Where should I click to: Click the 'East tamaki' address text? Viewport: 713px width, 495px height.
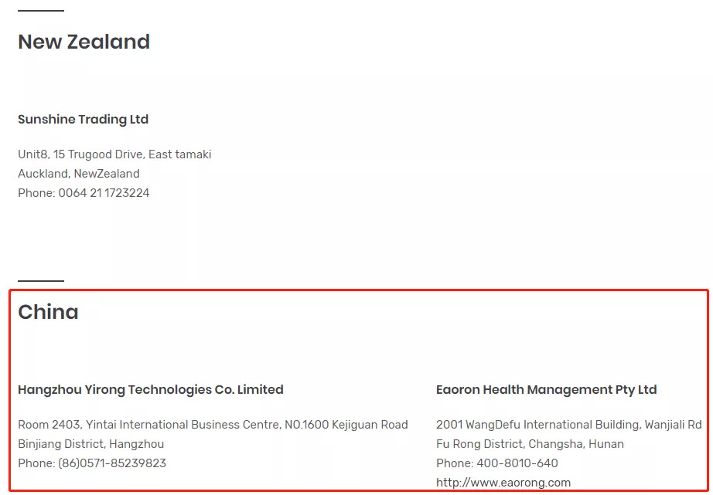pos(179,154)
